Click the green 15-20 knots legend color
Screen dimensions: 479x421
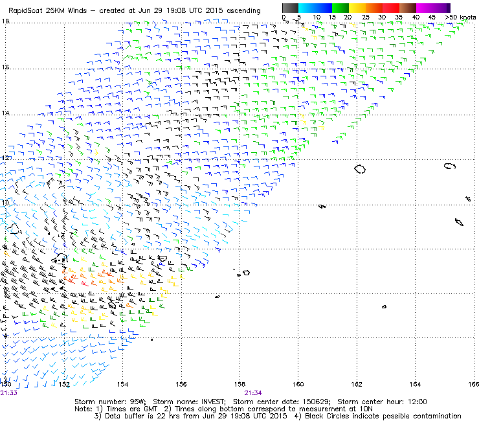(x=340, y=8)
